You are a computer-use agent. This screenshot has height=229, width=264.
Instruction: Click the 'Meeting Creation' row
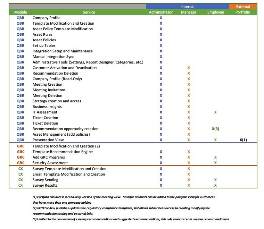(x=47, y=84)
